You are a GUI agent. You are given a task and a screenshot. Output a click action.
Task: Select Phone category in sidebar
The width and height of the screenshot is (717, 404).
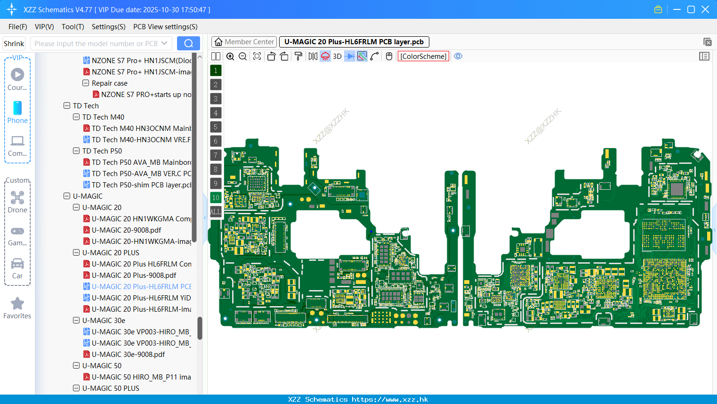pyautogui.click(x=17, y=112)
